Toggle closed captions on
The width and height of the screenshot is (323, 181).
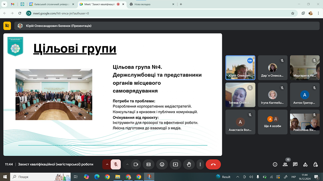pos(149,164)
